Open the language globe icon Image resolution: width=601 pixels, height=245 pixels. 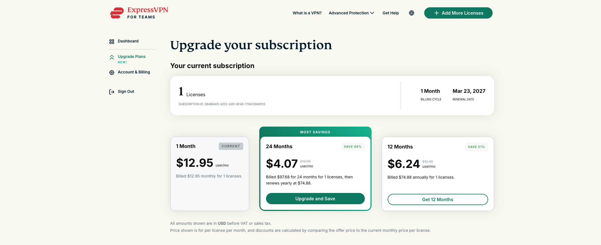[x=412, y=13]
